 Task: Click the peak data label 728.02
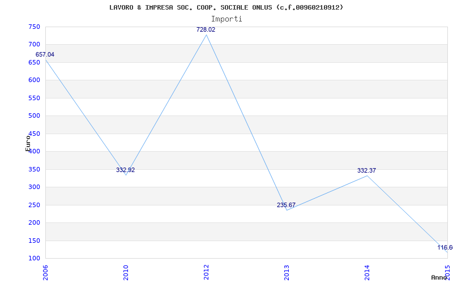coord(206,29)
